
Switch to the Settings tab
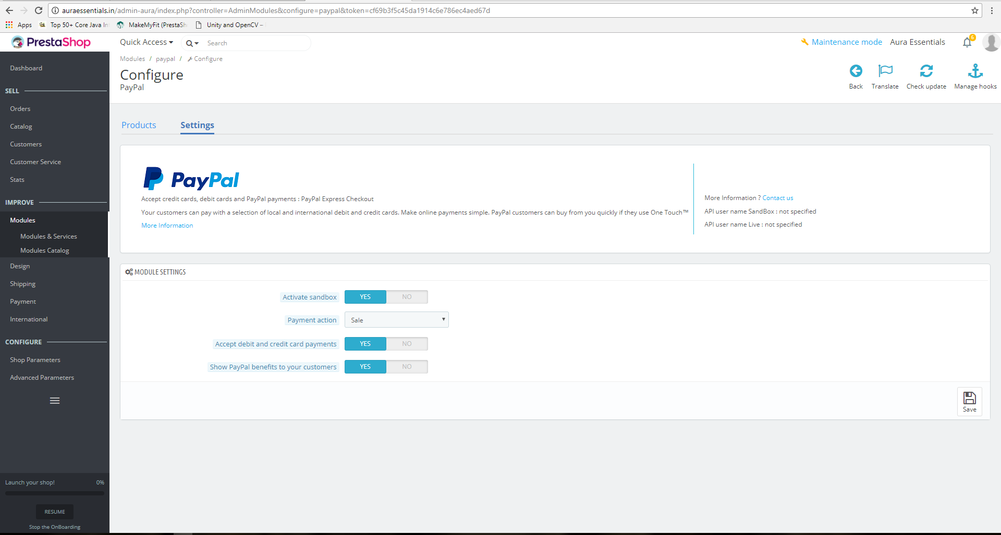click(x=197, y=125)
